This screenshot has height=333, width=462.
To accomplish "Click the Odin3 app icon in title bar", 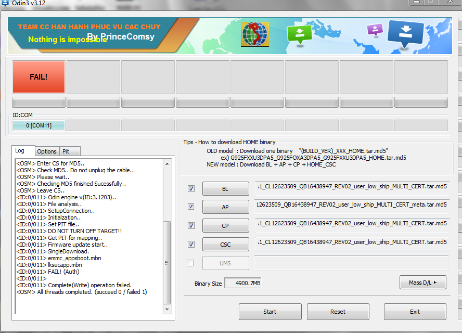I will [x=5, y=3].
